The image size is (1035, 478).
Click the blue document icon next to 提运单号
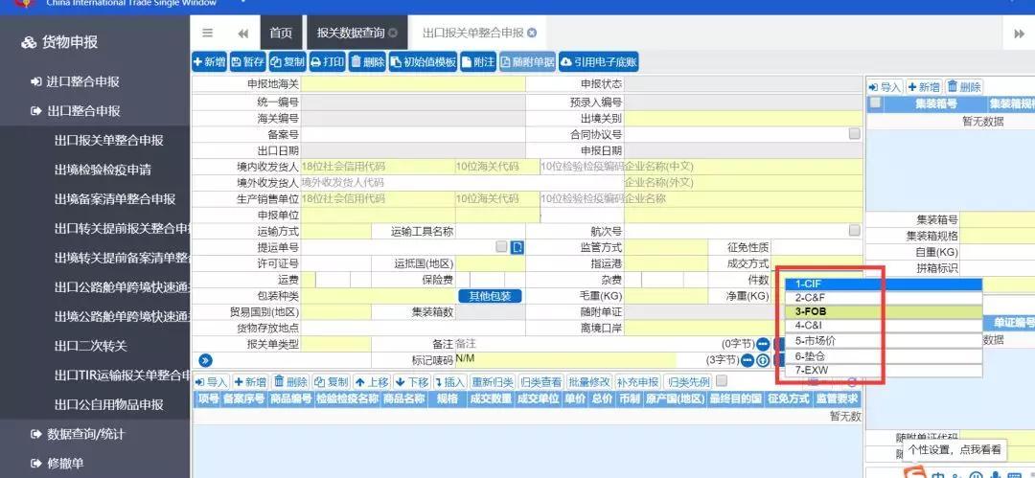tap(517, 247)
